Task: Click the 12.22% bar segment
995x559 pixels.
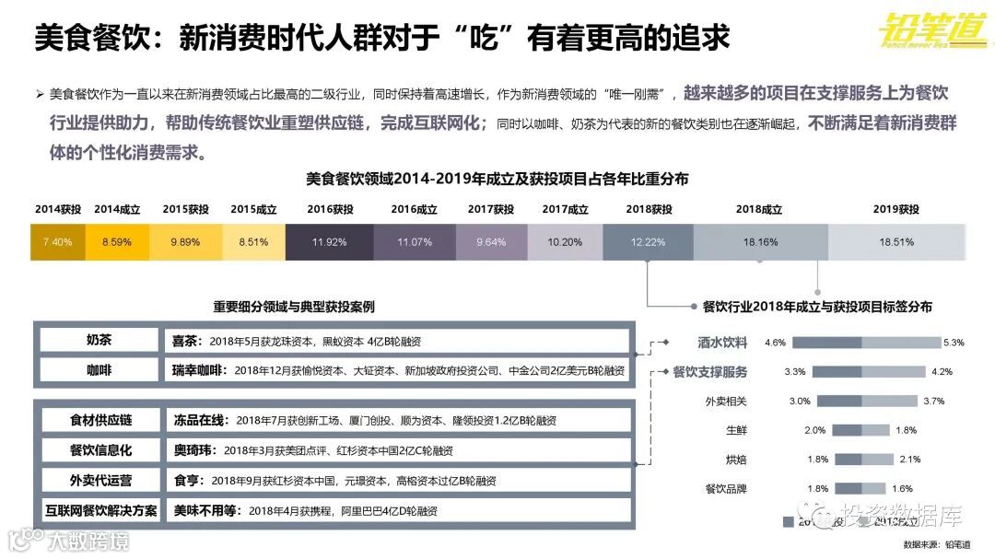Action: [x=648, y=242]
